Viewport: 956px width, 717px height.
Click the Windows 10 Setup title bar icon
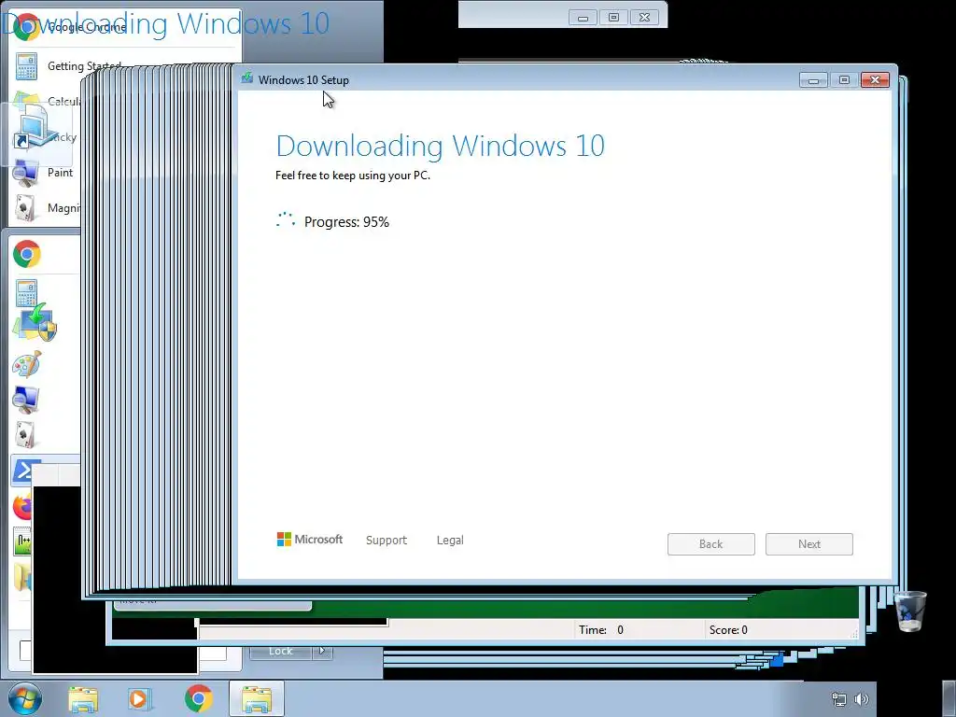(246, 78)
